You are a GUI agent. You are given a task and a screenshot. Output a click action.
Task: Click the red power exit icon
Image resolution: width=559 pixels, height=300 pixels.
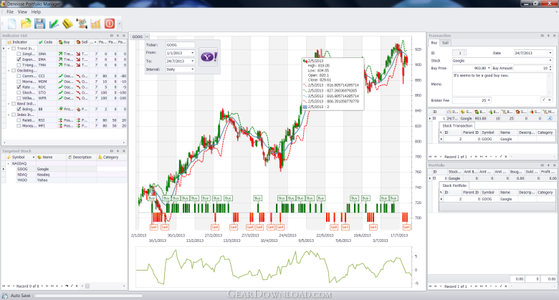pos(110,24)
